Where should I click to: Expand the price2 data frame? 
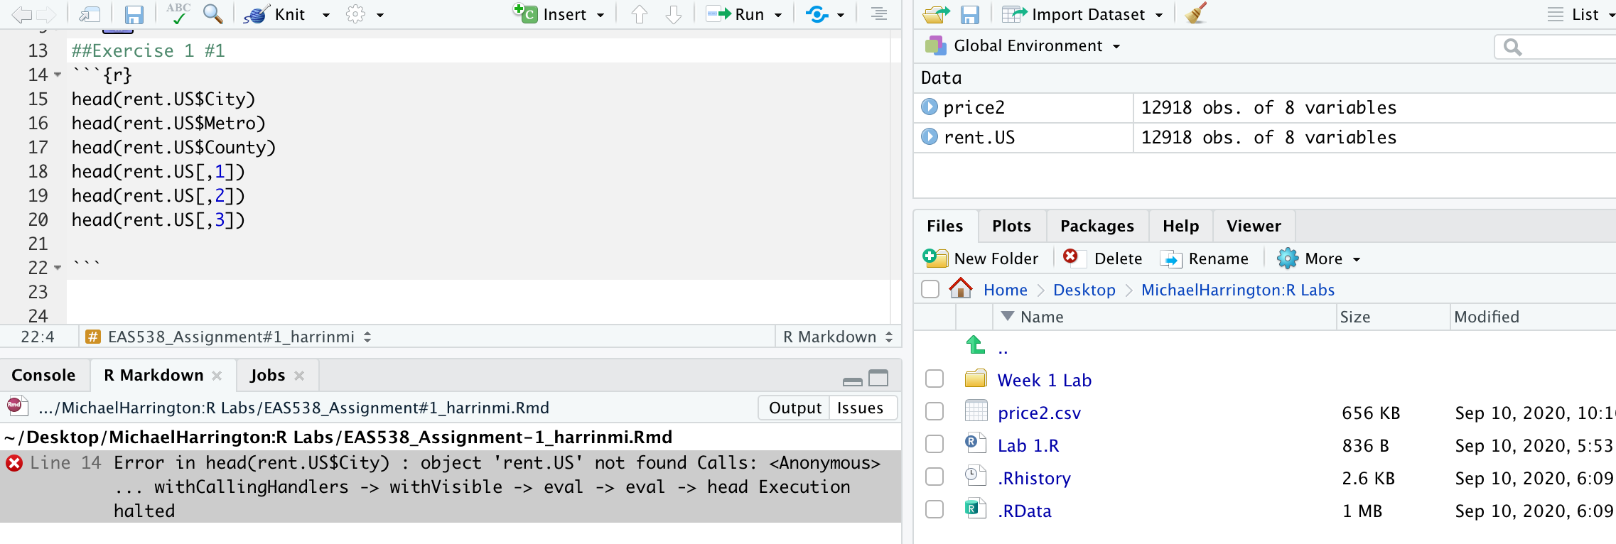point(930,107)
